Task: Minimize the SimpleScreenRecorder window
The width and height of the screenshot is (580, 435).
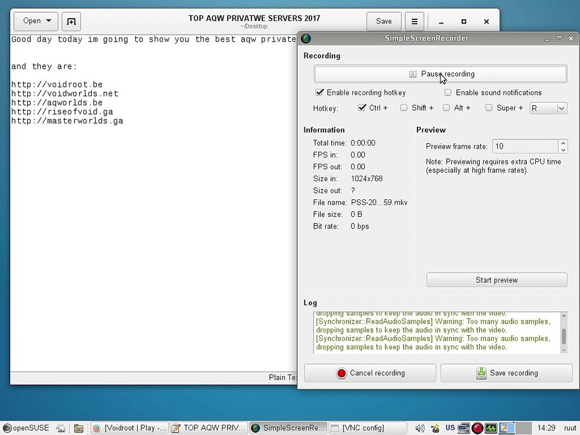Action: click(x=547, y=39)
